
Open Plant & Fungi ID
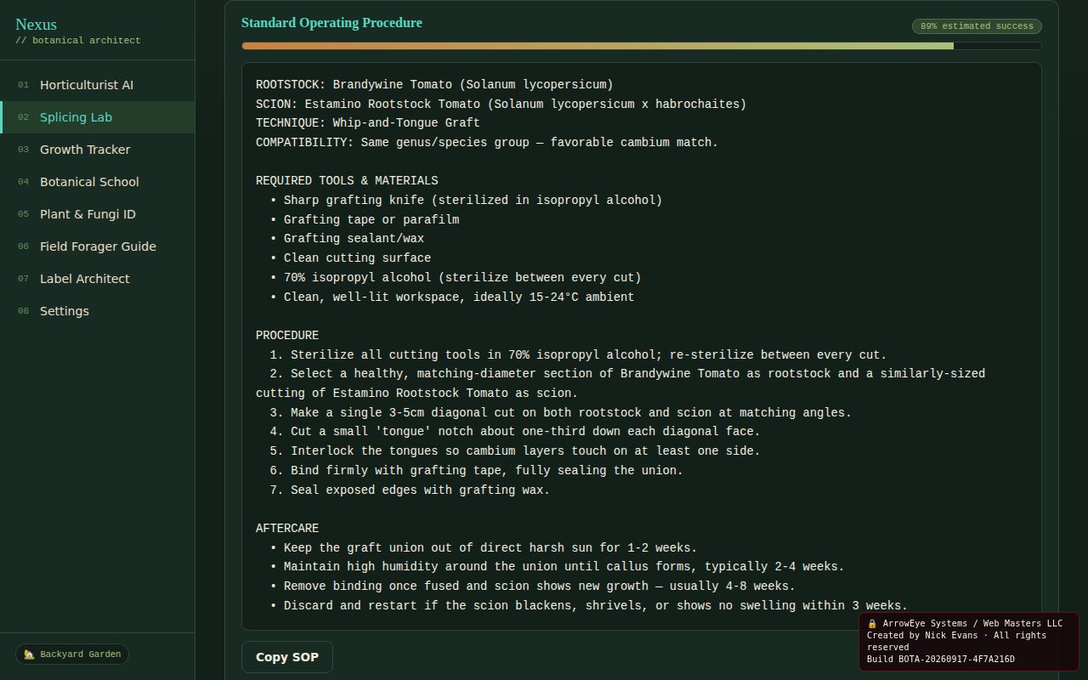pos(97,214)
